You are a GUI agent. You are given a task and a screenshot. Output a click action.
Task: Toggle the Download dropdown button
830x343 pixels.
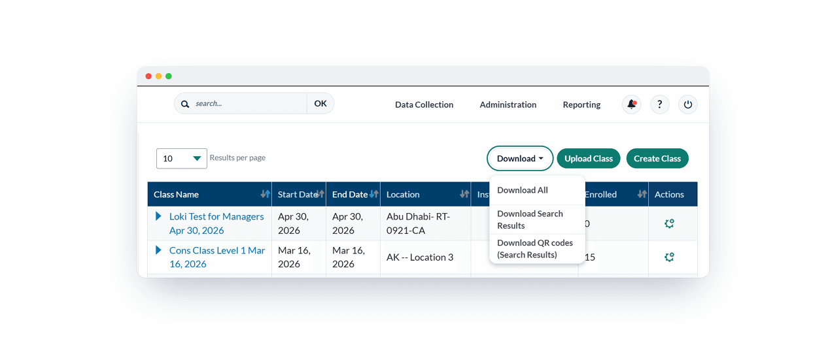coord(520,159)
